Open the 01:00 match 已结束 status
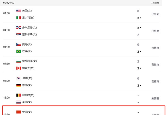Viewport: 167px width, 115px height. (x=155, y=14)
